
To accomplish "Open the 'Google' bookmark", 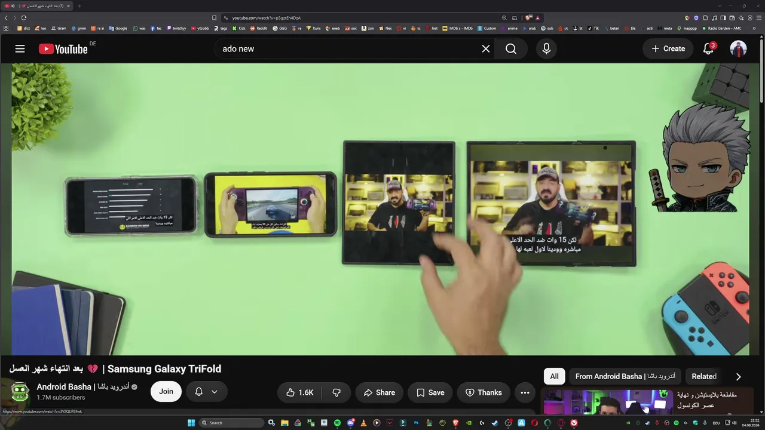I will tap(118, 28).
